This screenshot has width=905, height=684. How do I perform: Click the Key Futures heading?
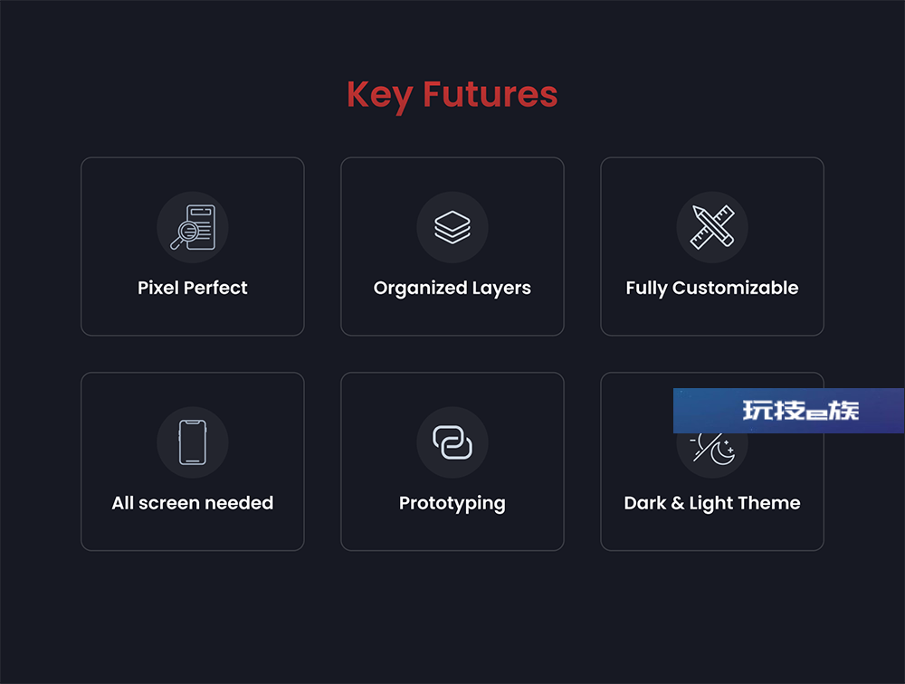[452, 95]
